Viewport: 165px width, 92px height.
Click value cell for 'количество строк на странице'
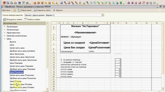click(118, 67)
